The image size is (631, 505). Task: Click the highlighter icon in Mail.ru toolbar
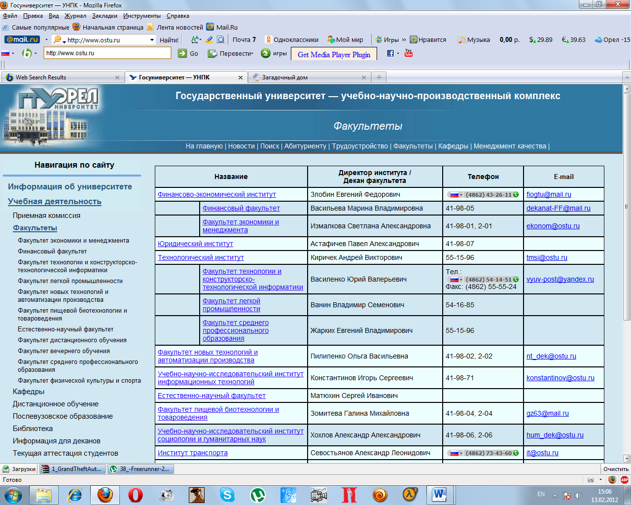pyautogui.click(x=209, y=39)
